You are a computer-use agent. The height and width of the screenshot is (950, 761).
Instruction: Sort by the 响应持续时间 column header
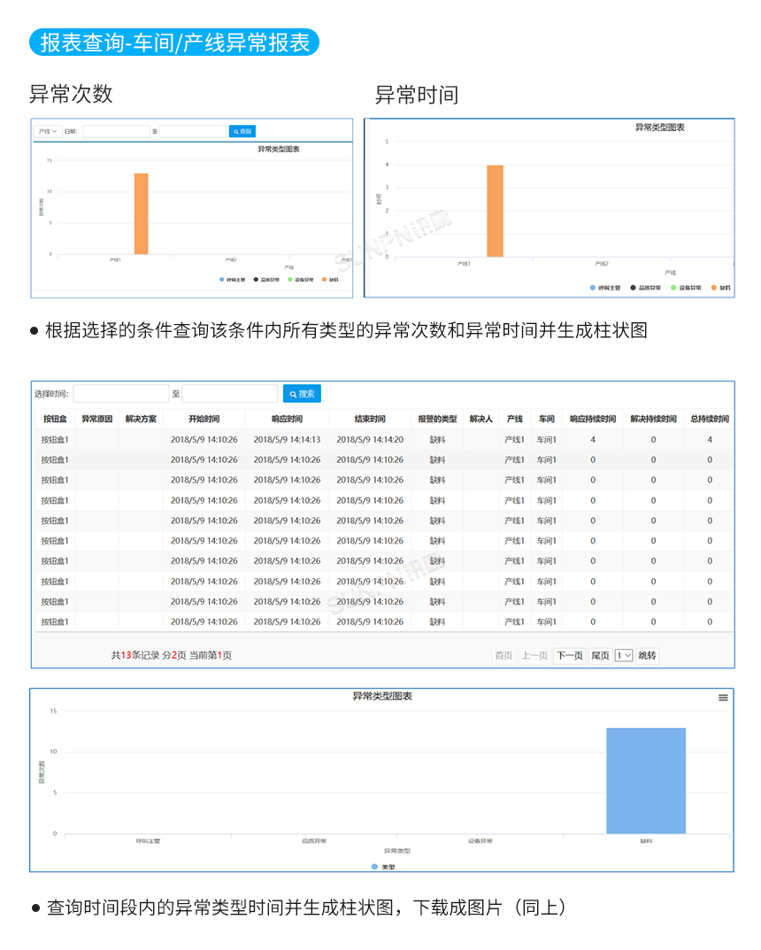tap(593, 420)
